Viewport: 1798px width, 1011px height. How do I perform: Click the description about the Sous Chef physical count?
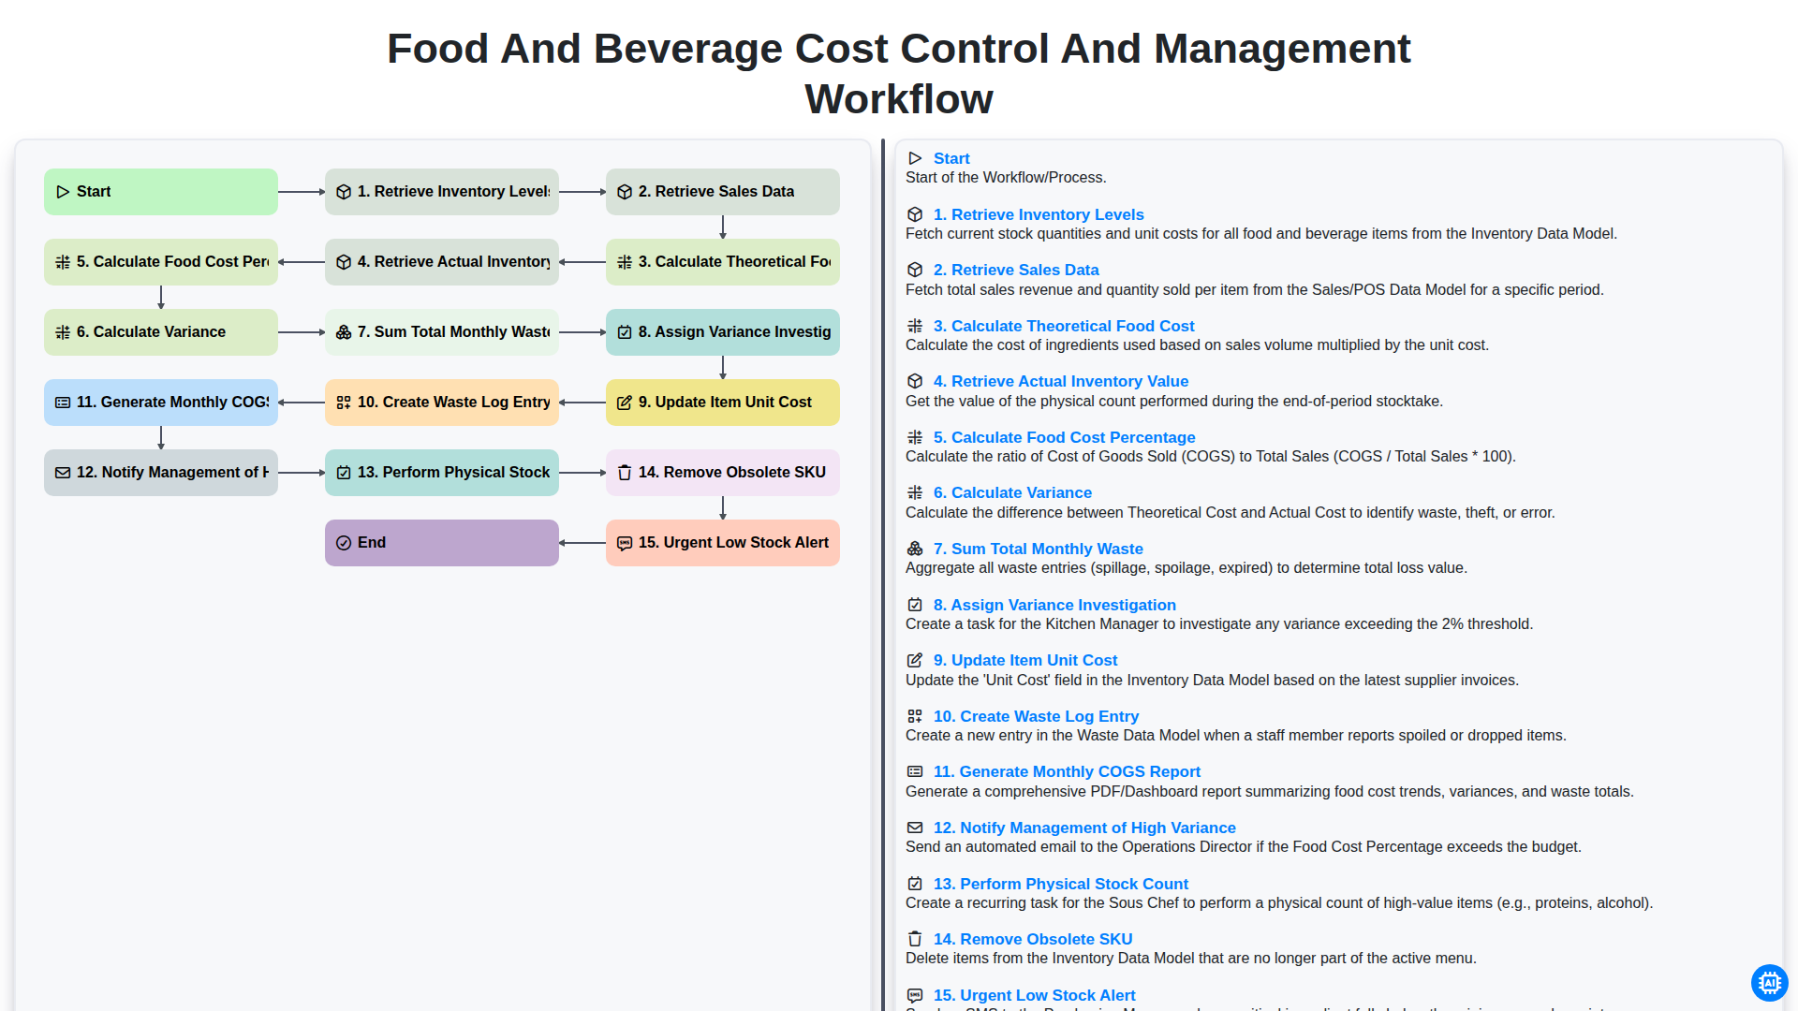pyautogui.click(x=1279, y=903)
